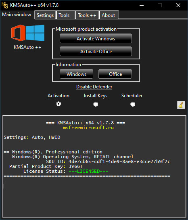Maximize the KMSAuto++ window
Viewport: 188px width, 220px height.
click(x=160, y=5)
